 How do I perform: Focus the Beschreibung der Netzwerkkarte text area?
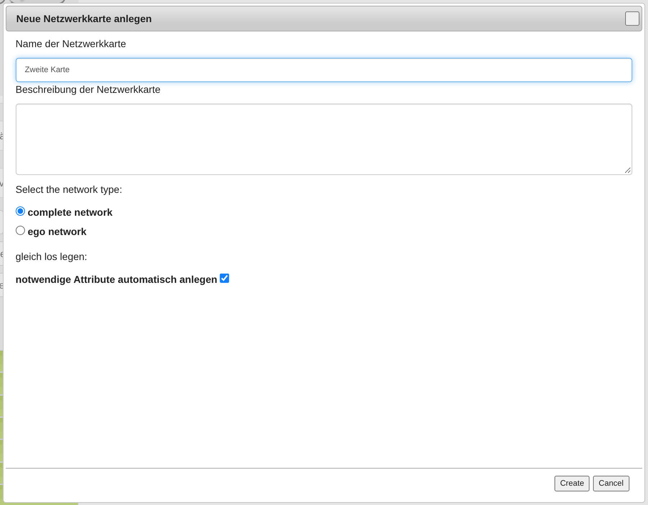point(324,139)
